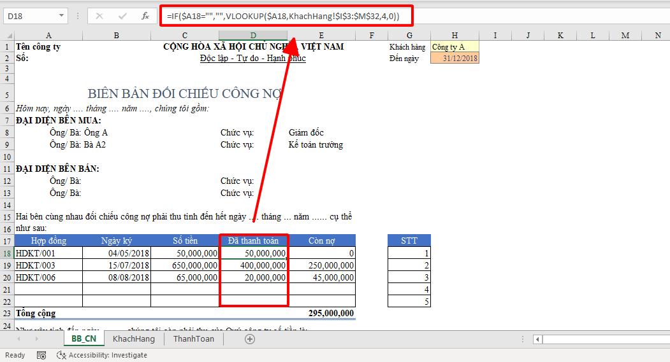Image resolution: width=670 pixels, height=362 pixels.
Task: Select column G header
Action: 409,36
